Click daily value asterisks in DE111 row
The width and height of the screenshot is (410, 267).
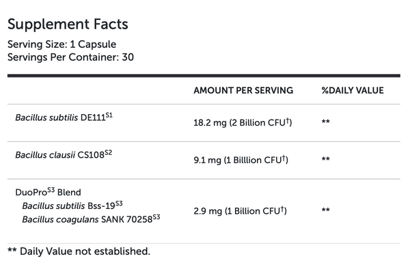point(325,122)
